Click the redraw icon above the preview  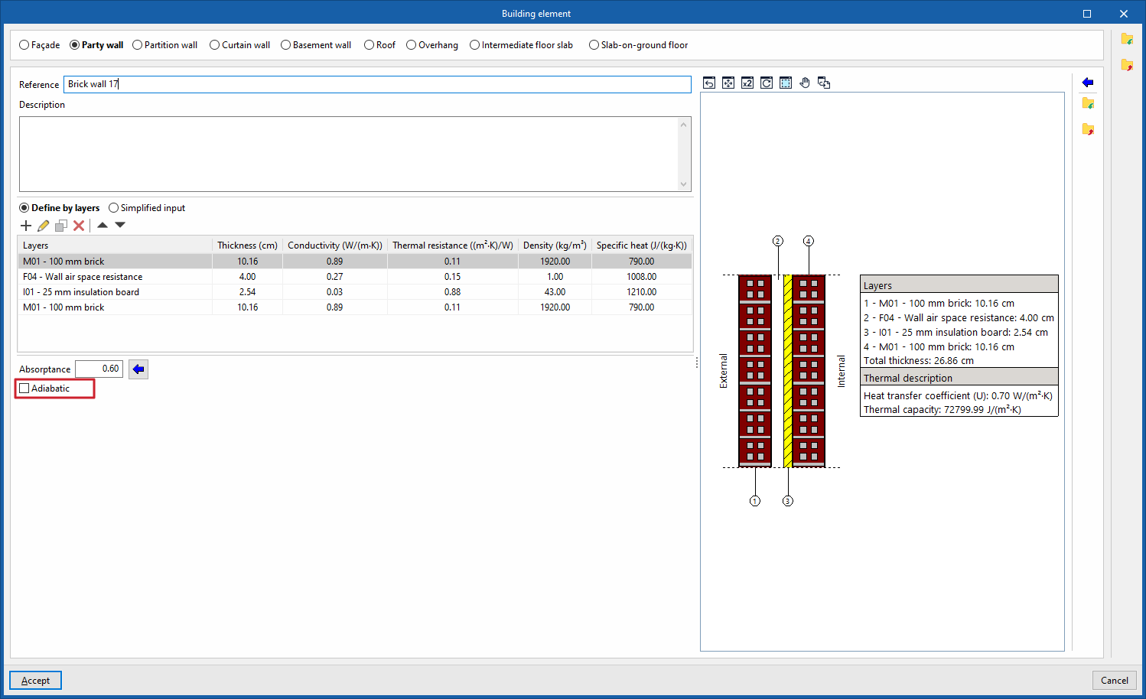click(767, 83)
